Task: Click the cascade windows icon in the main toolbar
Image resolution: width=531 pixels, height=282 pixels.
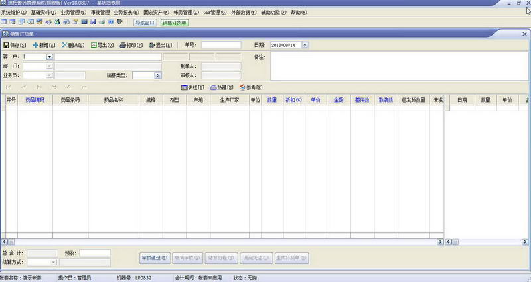Action: click(22, 22)
